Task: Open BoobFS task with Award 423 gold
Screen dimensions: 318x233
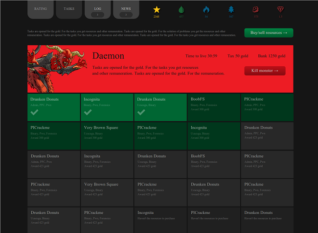Action: coord(214,164)
